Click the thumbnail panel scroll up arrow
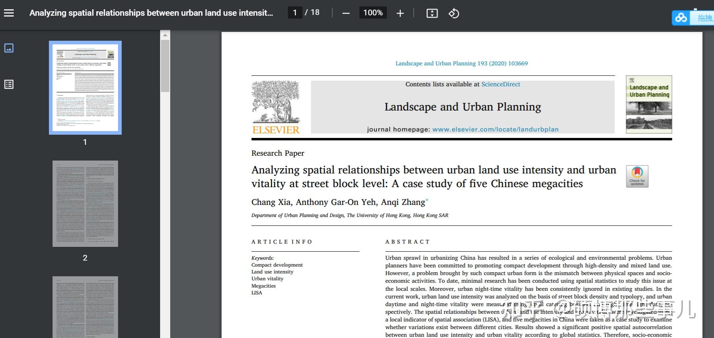714x338 pixels. [x=165, y=35]
